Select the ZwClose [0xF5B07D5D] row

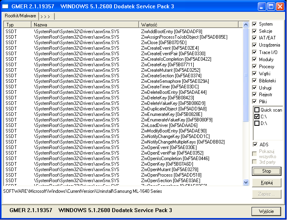tap(123, 43)
